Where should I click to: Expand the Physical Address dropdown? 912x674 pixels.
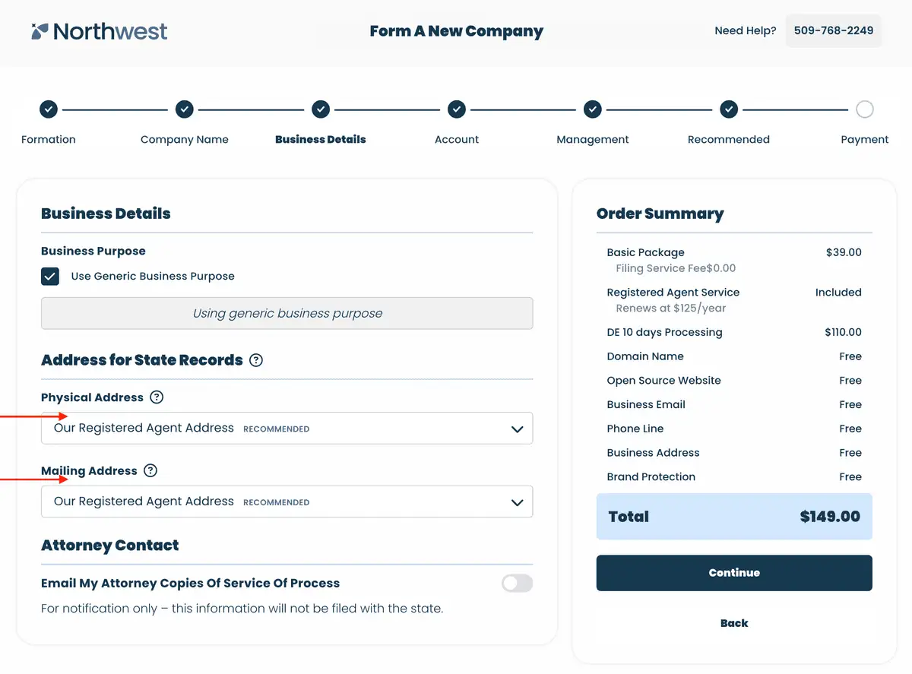[x=287, y=429]
